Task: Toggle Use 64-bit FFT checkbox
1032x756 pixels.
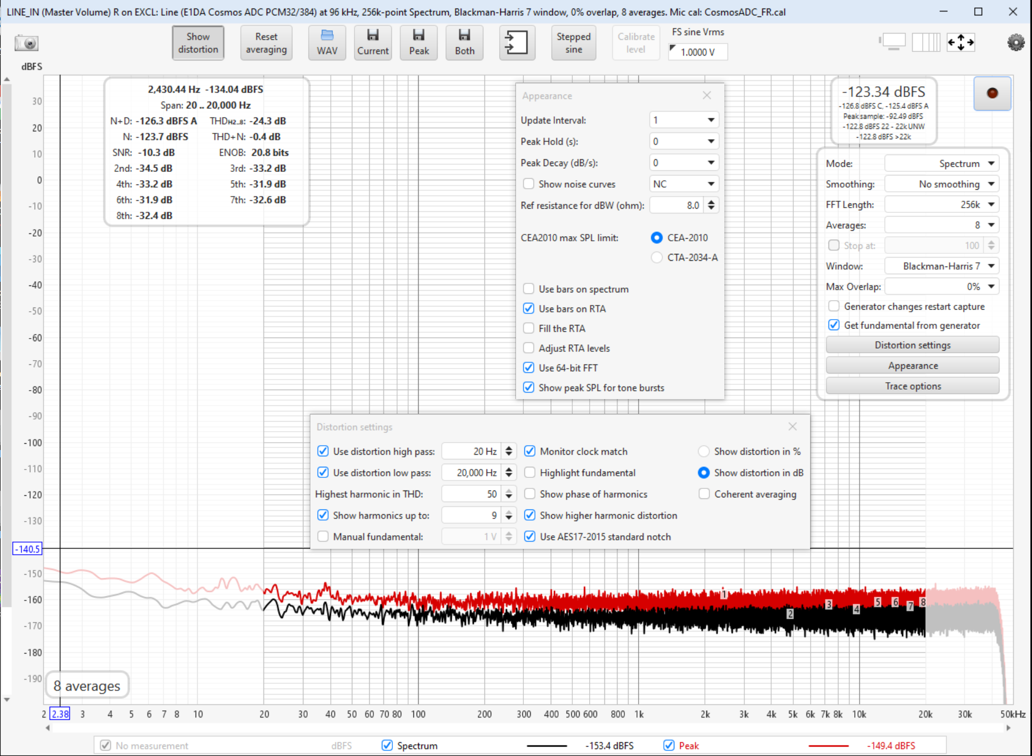Action: pyautogui.click(x=529, y=368)
